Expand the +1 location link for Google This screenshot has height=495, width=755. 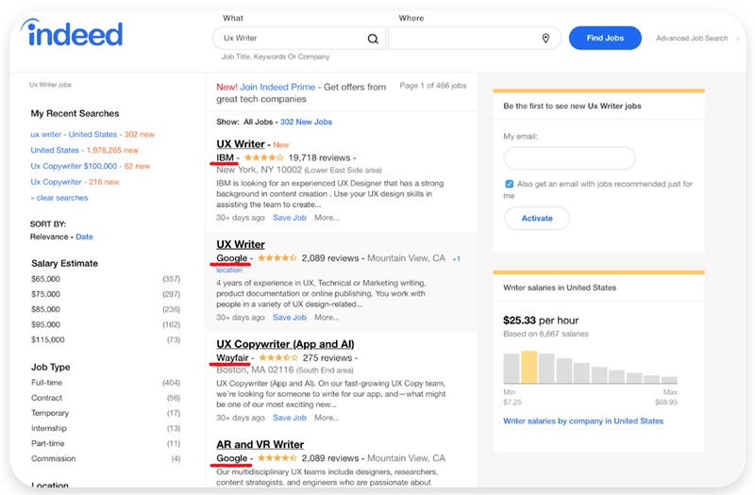[456, 258]
